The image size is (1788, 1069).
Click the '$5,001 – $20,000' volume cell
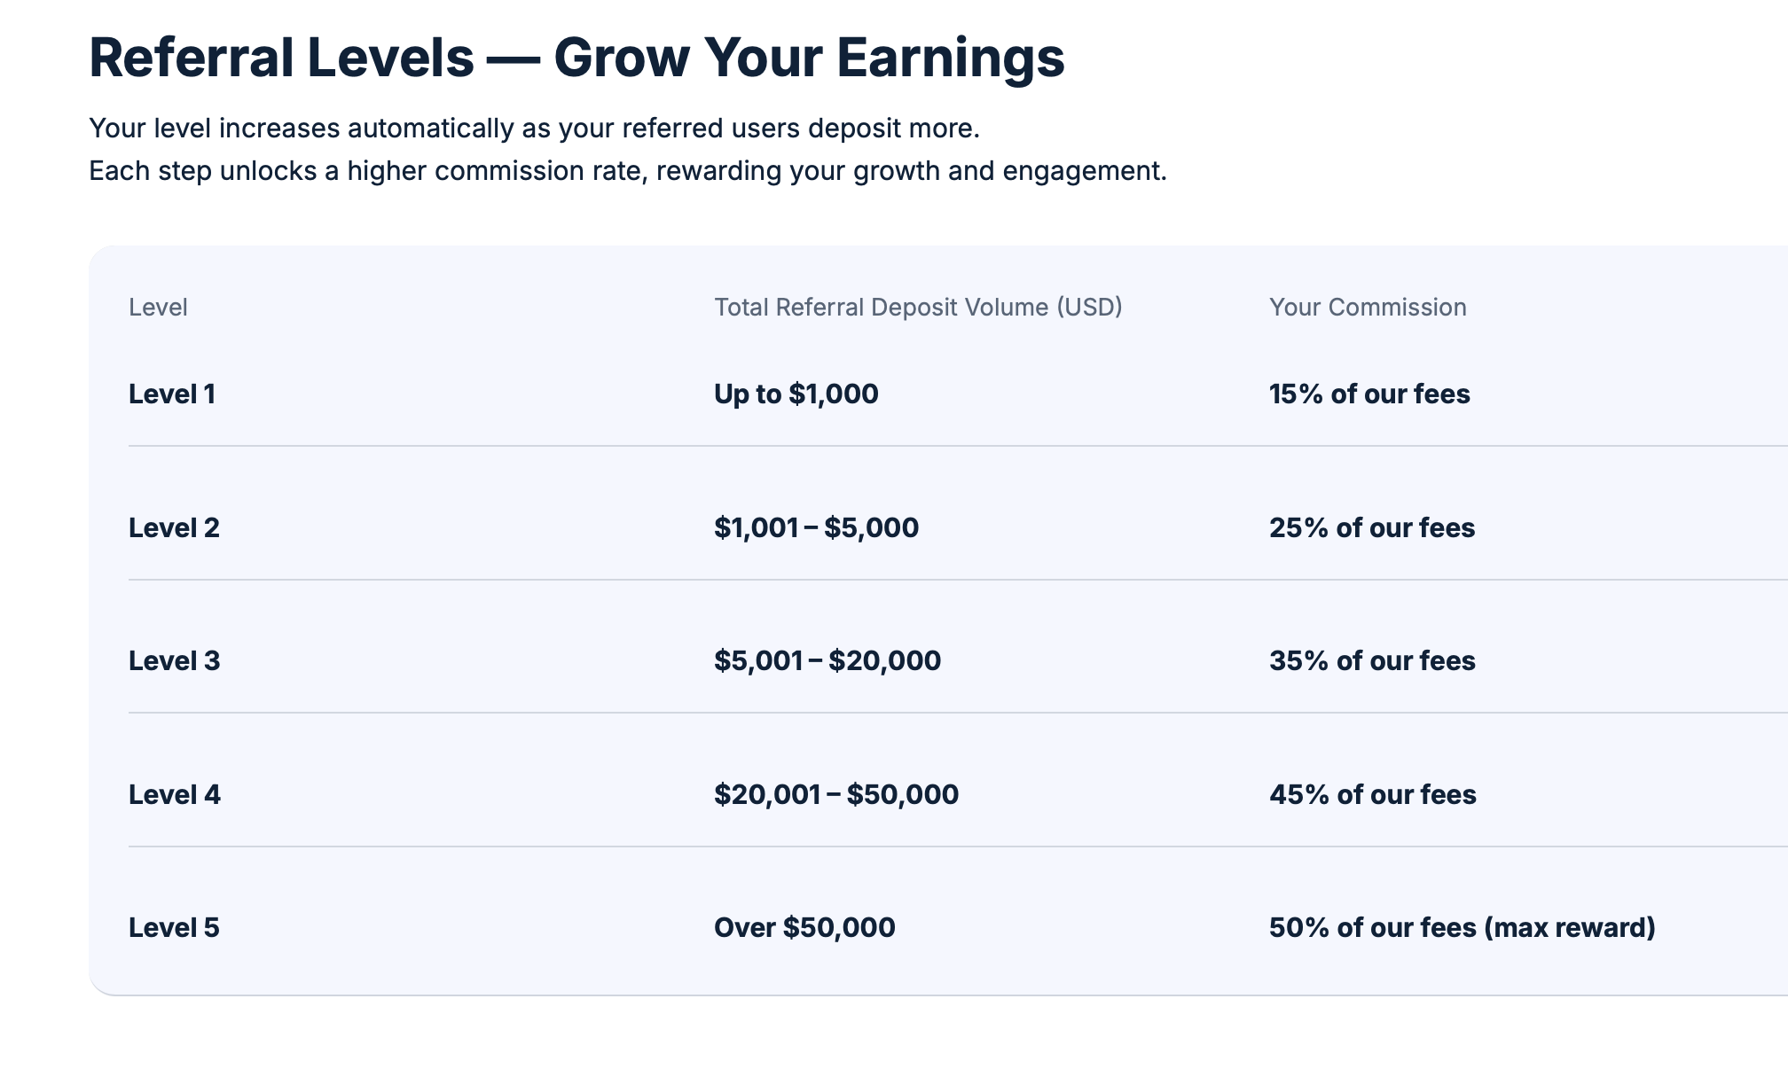(x=827, y=661)
